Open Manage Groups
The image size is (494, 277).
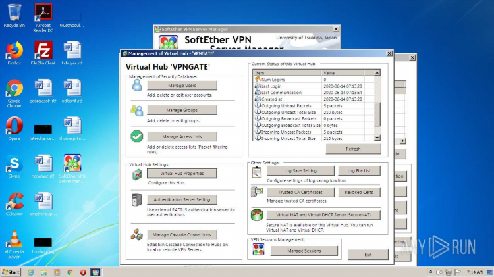(182, 110)
